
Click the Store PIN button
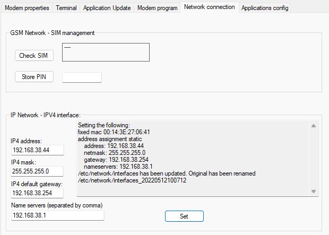click(x=34, y=77)
